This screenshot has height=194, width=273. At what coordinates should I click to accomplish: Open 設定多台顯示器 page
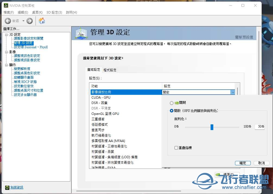click(x=26, y=95)
